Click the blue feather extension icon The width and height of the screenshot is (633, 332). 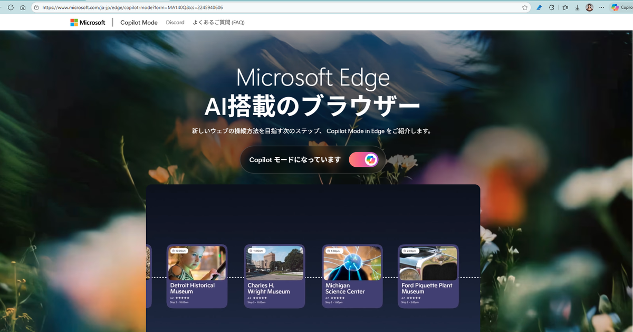tap(539, 7)
